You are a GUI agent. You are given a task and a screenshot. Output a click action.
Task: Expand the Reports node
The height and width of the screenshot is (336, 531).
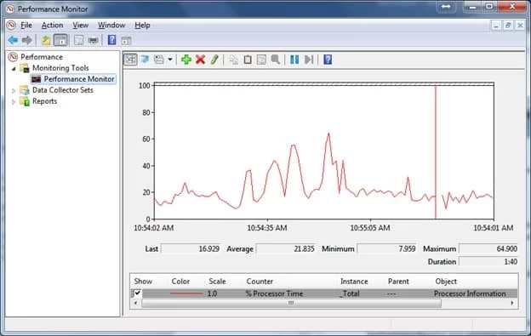click(x=14, y=101)
